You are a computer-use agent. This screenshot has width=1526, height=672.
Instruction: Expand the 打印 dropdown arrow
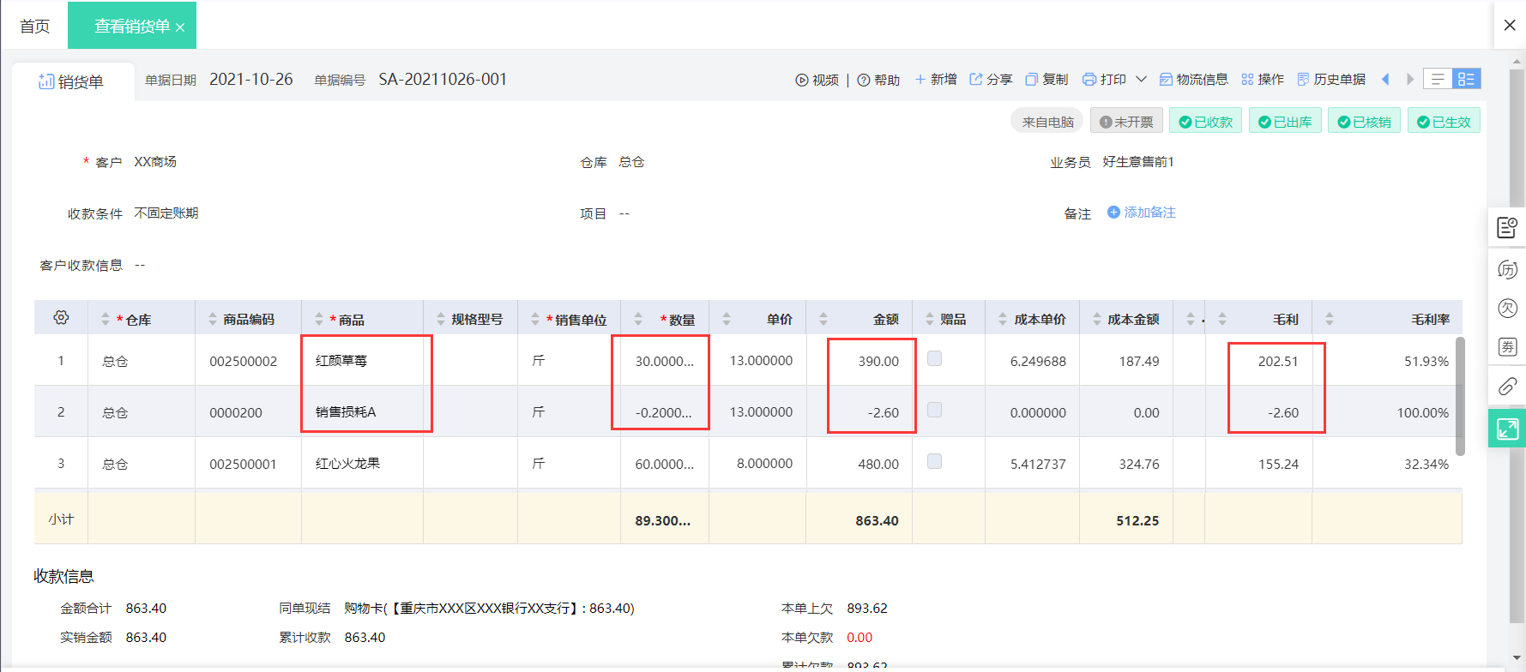coord(1141,80)
